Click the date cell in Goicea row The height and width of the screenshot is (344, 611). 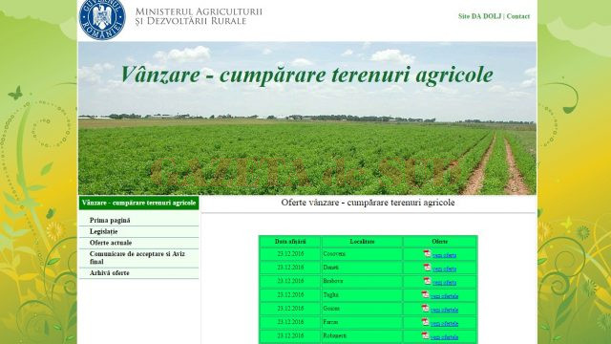click(290, 309)
